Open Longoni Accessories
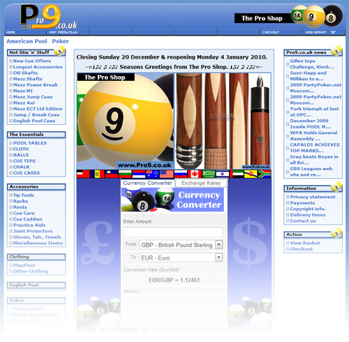 click(38, 67)
